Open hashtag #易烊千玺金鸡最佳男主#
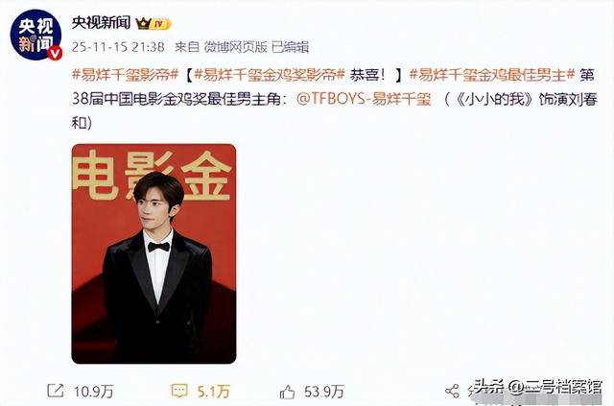Image resolution: width=614 pixels, height=406 pixels. pos(492,75)
